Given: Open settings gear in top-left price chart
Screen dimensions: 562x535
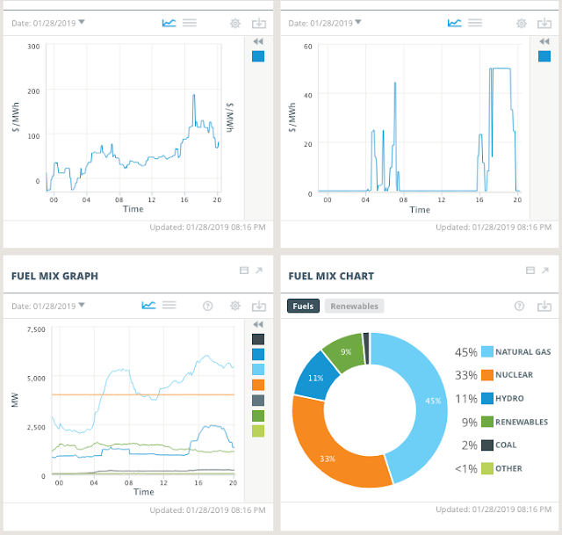Looking at the screenshot, I should tap(235, 24).
